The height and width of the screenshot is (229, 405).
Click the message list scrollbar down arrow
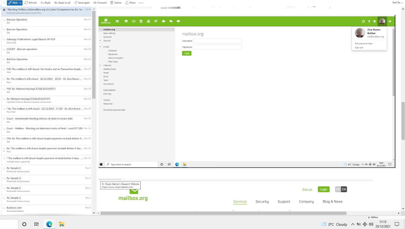tap(94, 213)
